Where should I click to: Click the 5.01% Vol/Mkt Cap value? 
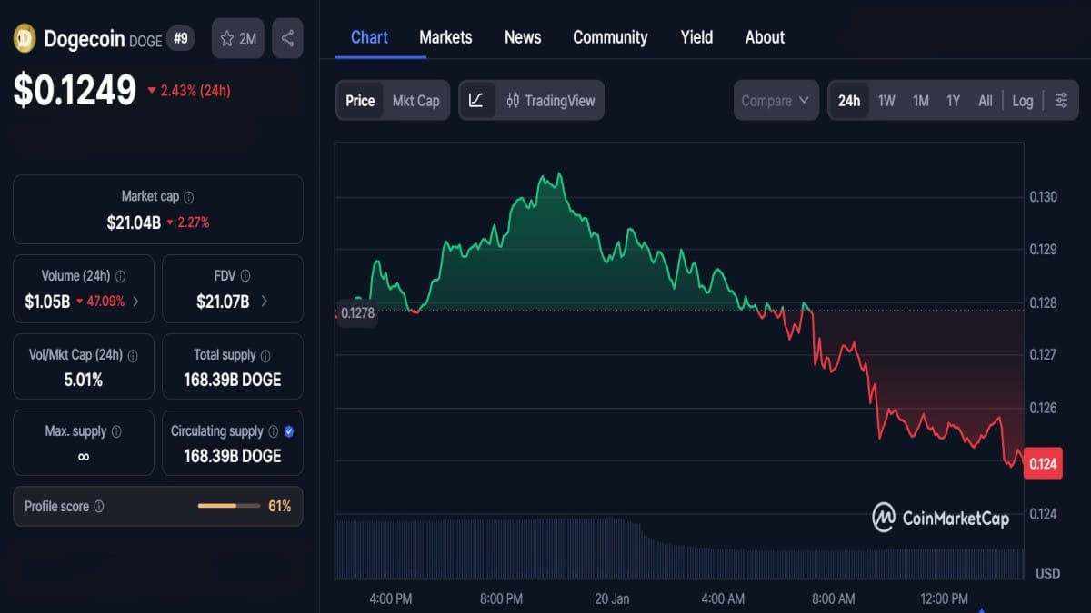pos(84,380)
